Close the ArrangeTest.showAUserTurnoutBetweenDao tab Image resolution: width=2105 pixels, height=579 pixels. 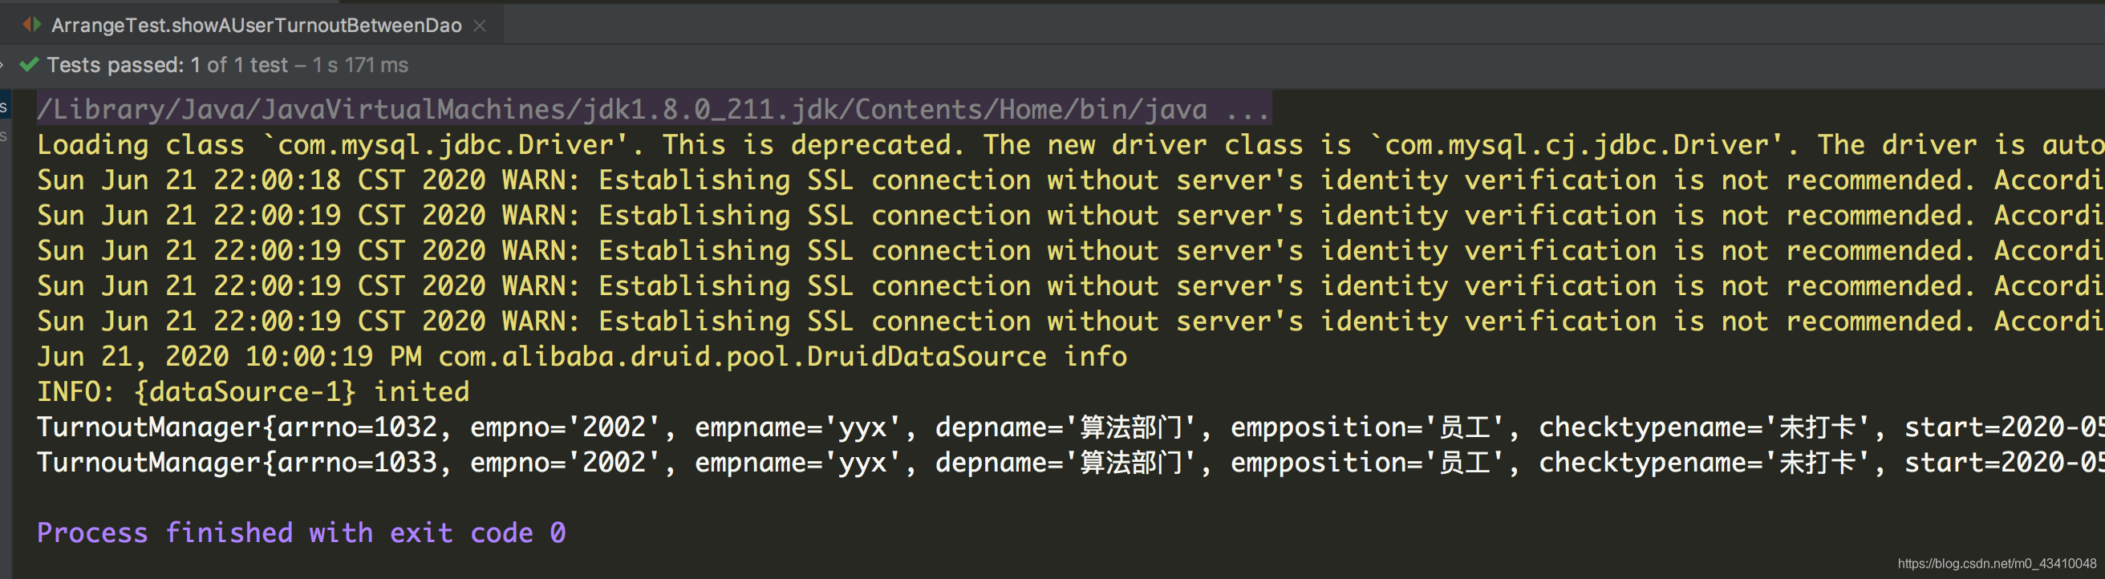[x=481, y=26]
